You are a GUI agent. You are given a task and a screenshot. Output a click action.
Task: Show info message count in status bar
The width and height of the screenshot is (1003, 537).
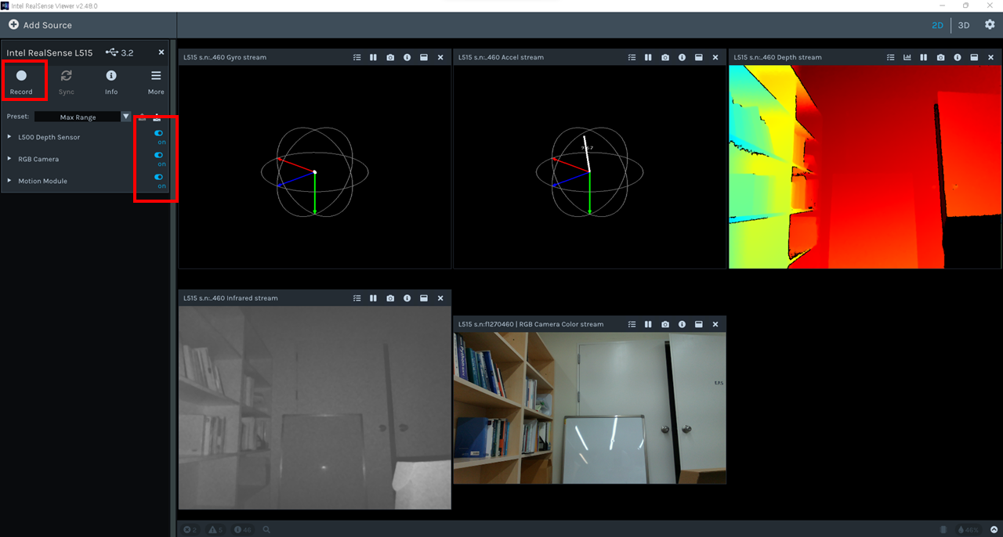[242, 530]
